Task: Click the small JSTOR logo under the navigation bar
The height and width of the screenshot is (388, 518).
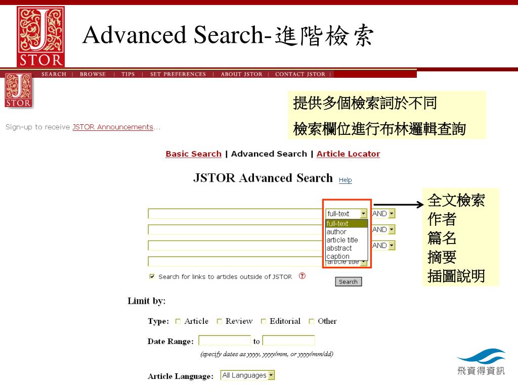Action: (x=19, y=90)
